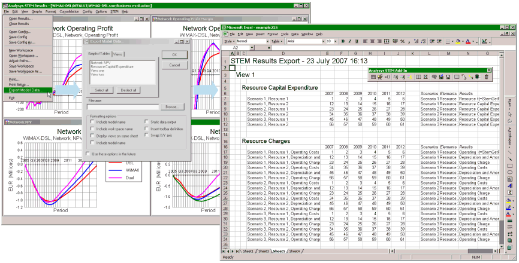Tick Display views on same sheet checkbox
Screen dimensions: 519x263
pyautogui.click(x=92, y=136)
